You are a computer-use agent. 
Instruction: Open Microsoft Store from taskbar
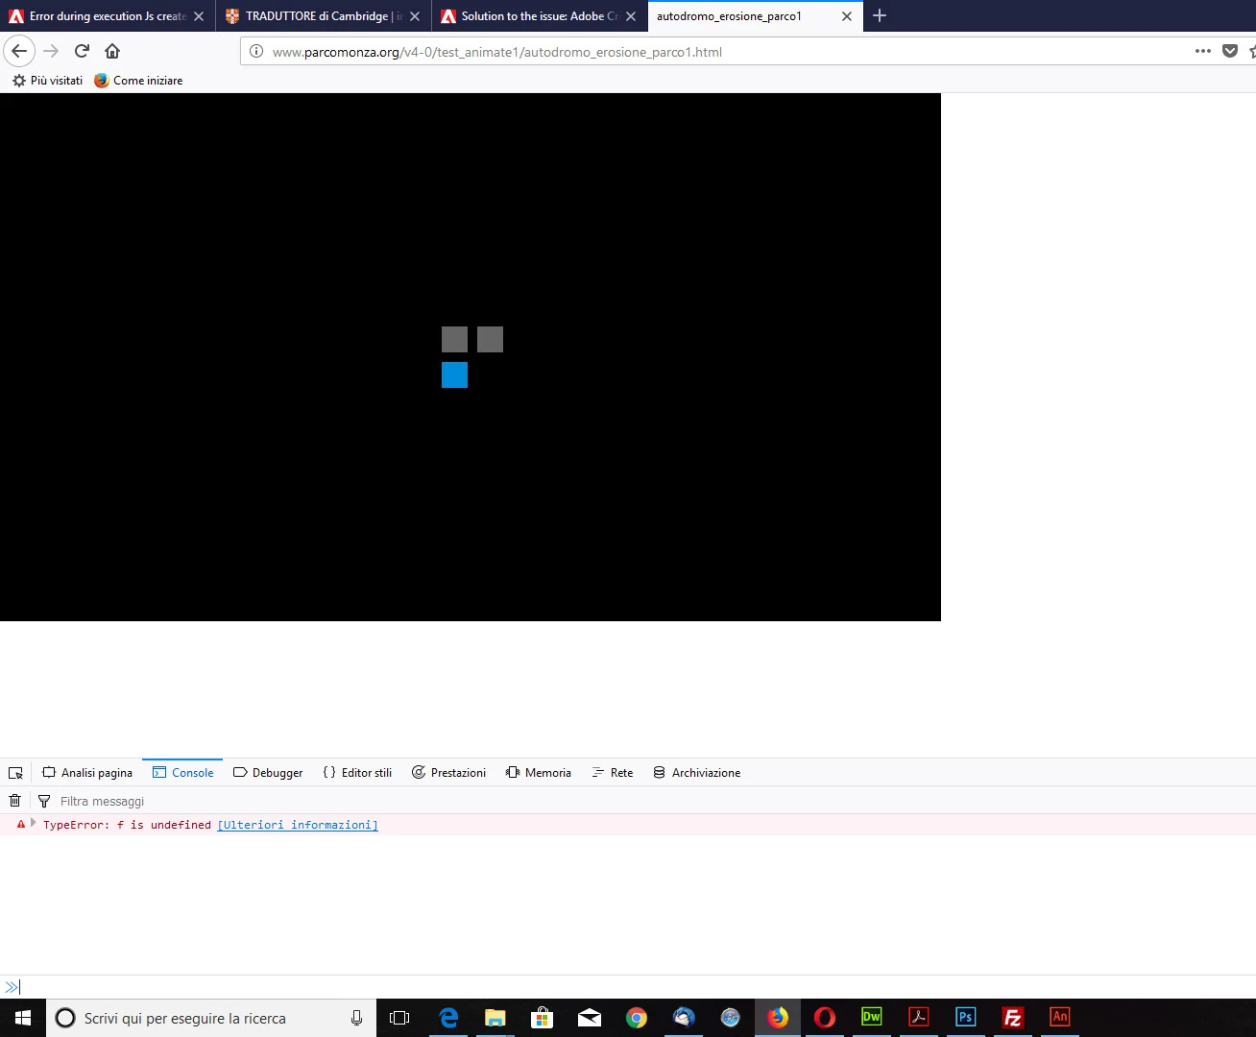coord(542,1018)
